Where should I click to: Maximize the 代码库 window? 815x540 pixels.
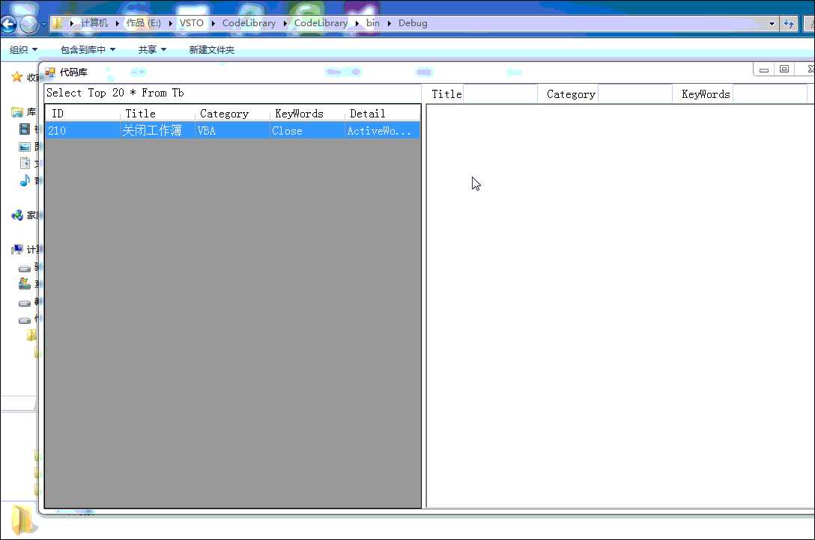[784, 70]
